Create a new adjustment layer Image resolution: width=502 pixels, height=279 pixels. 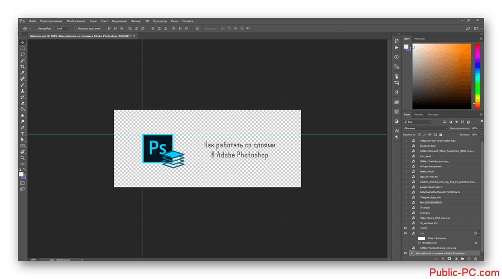coord(456,259)
